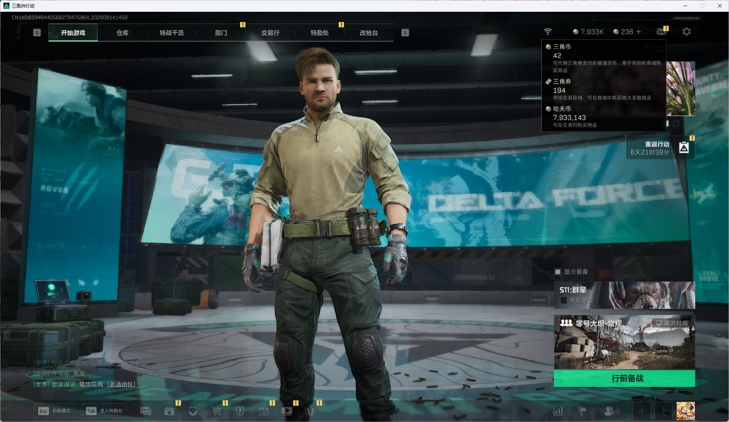Open the friends list showing 3

[611, 411]
